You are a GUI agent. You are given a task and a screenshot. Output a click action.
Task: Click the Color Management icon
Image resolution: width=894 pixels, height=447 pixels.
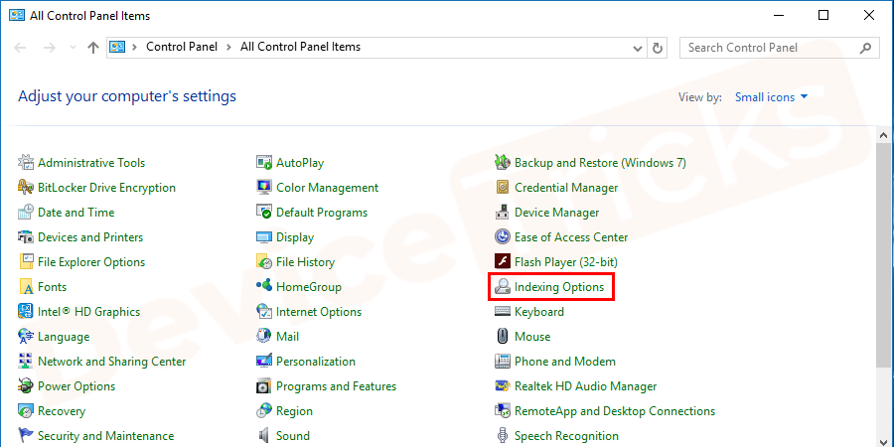[264, 188]
